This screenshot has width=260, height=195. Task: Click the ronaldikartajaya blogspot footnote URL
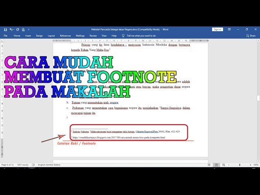point(119,137)
